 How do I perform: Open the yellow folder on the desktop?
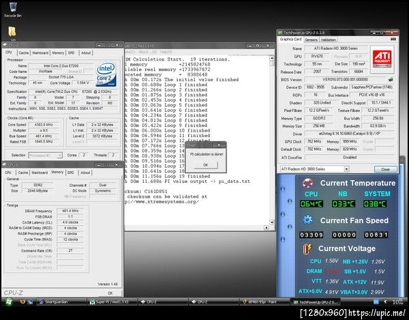pyautogui.click(x=12, y=32)
